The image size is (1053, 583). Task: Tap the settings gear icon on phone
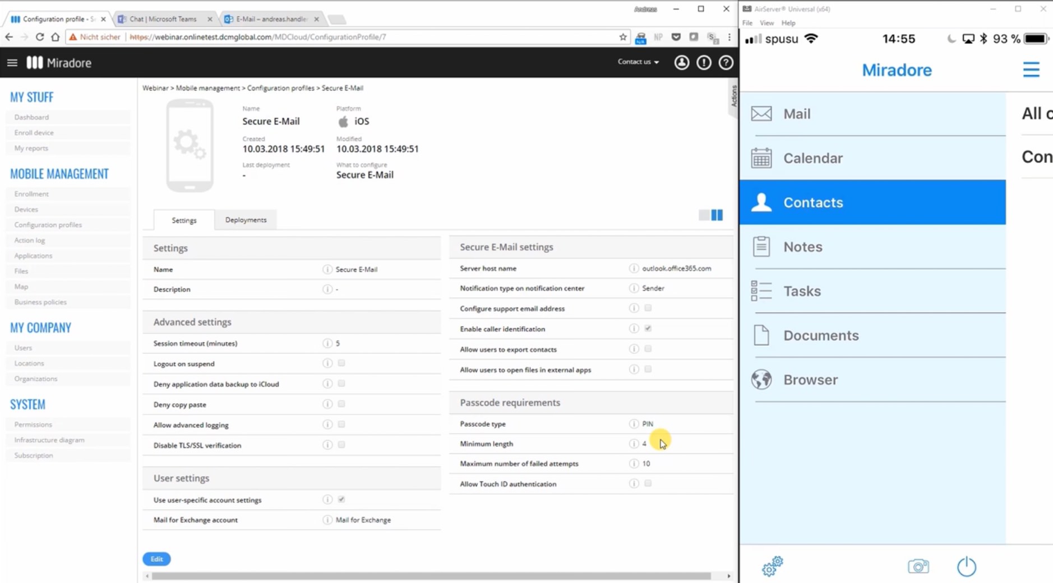[772, 566]
